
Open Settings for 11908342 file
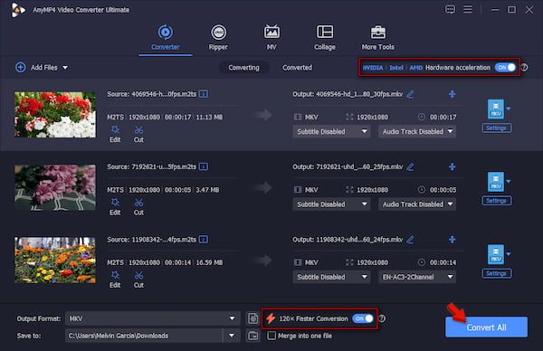(x=497, y=273)
